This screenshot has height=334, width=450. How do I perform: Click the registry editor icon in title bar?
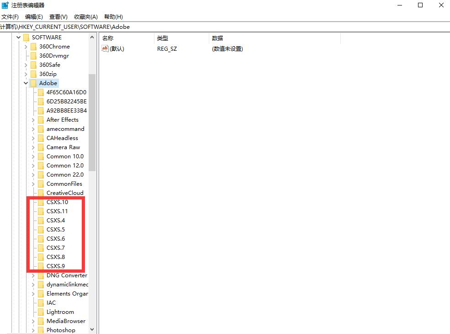(5, 5)
